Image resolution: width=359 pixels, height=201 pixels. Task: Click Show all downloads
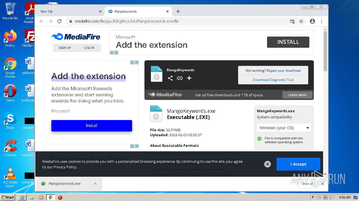(307, 184)
